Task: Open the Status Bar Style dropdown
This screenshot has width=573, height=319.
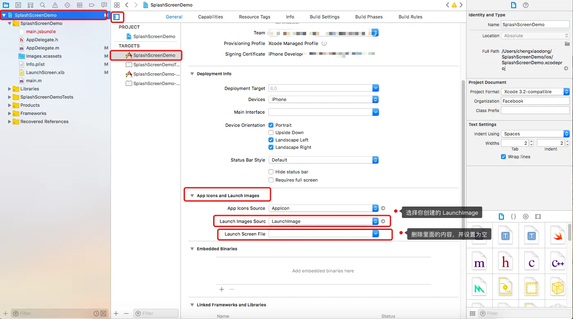Action: tap(324, 160)
